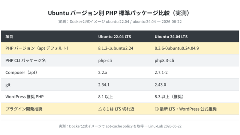Select the PHP バージョン (apt デフォルト) row label
This screenshot has width=240, height=135.
pyautogui.click(x=37, y=48)
